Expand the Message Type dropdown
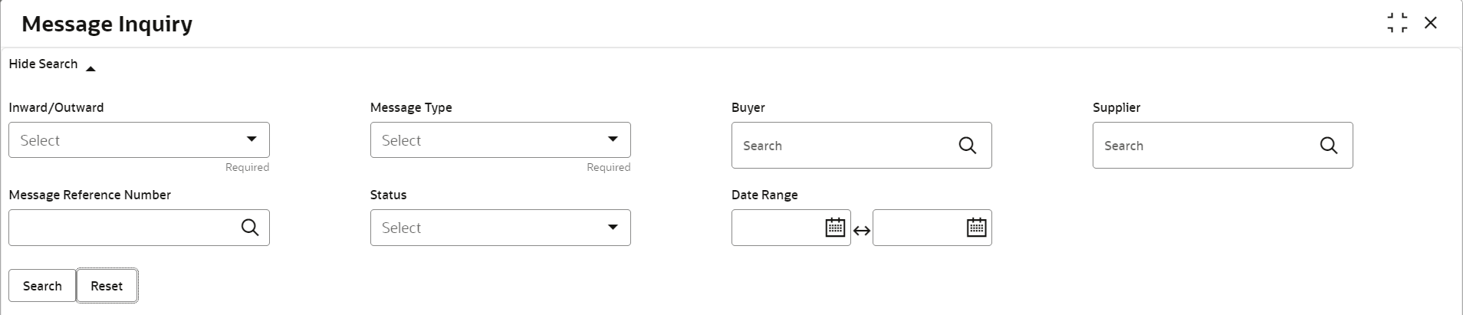This screenshot has width=1463, height=315. 500,140
